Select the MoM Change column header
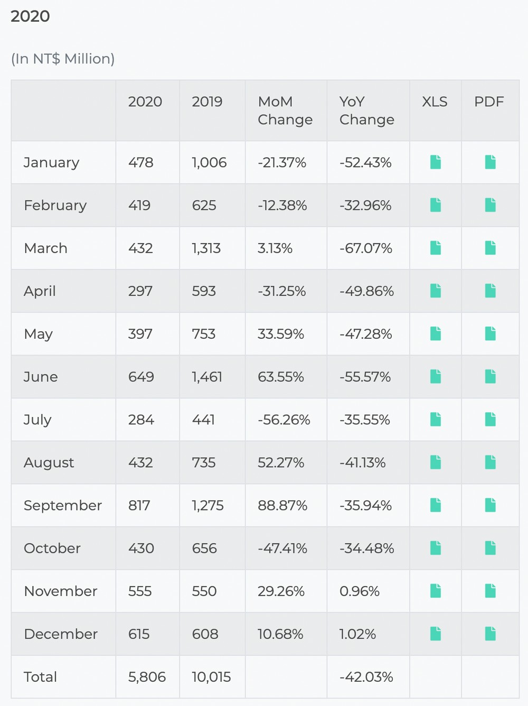Screen dimensions: 528x706 [285, 110]
